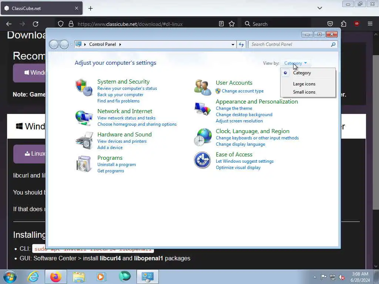379x284 pixels.
Task: Click the Action Center flag tray icon
Action: [x=323, y=277]
